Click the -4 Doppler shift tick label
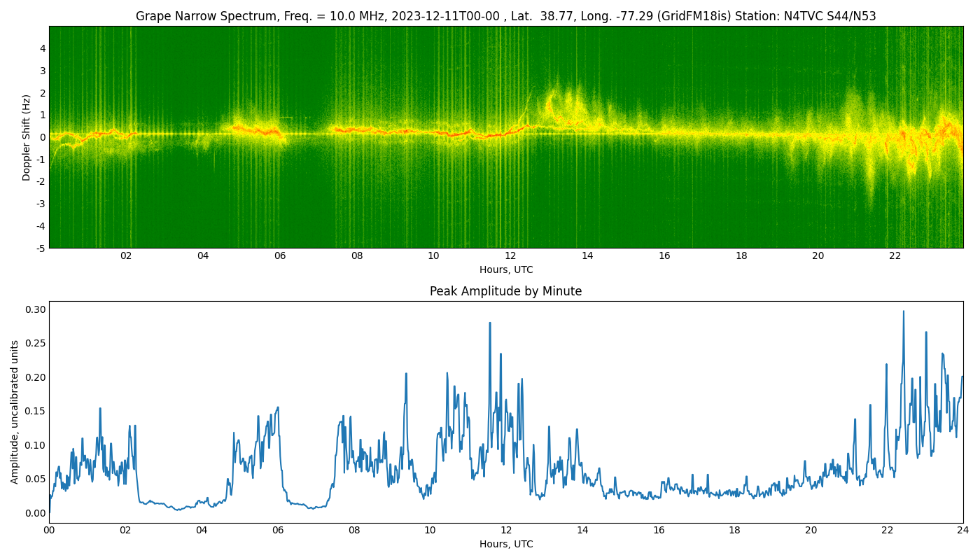Viewport: 980px width, 560px height. 41,225
